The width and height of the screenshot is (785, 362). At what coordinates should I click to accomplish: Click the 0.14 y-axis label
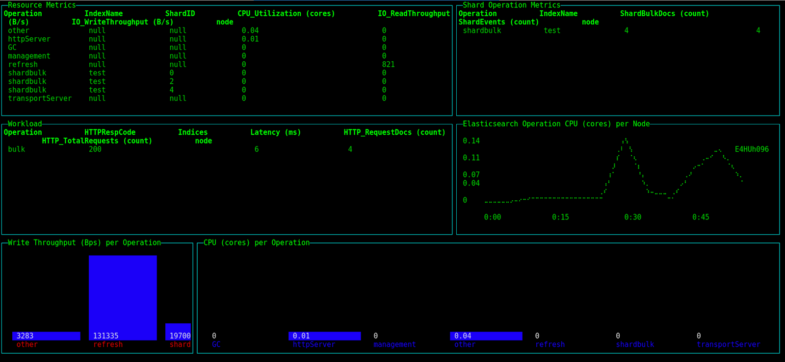pos(471,141)
